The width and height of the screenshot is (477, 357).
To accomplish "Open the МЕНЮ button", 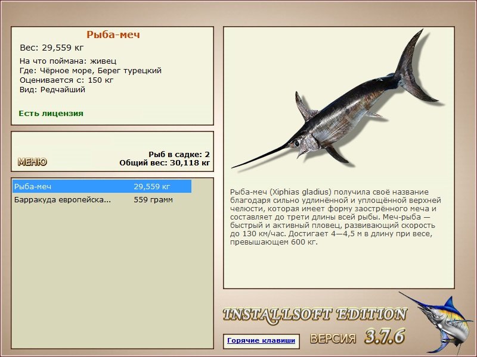I will point(32,161).
